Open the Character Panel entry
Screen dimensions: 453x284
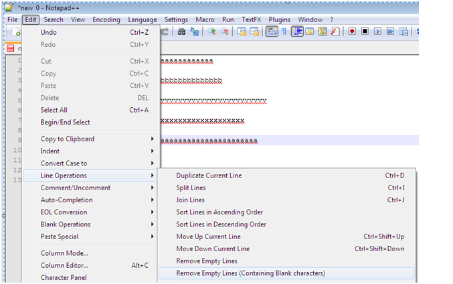click(90, 277)
